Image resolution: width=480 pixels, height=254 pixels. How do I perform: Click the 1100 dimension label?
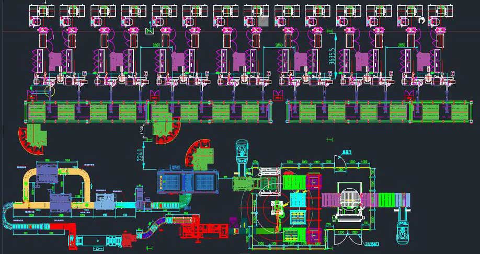click(143, 131)
